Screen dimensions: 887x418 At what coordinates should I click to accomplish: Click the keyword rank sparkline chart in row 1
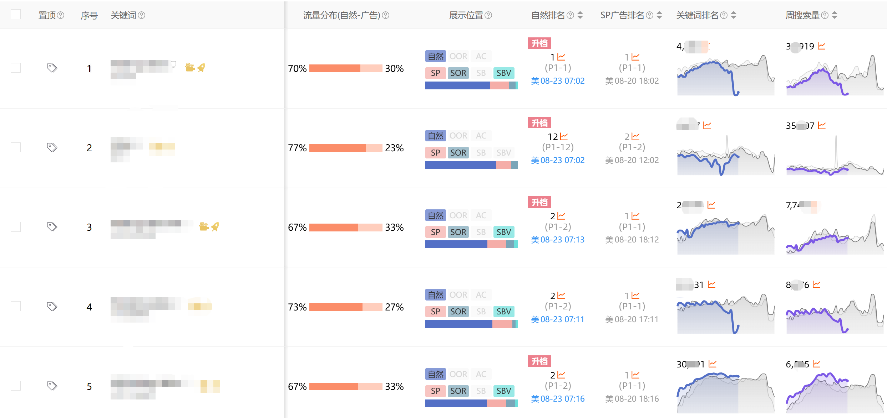click(726, 75)
